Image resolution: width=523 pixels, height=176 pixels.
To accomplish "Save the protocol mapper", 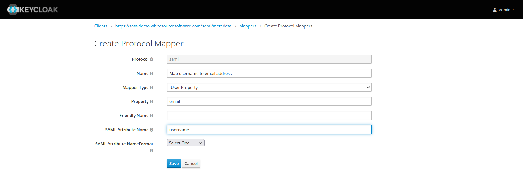I will [x=174, y=163].
